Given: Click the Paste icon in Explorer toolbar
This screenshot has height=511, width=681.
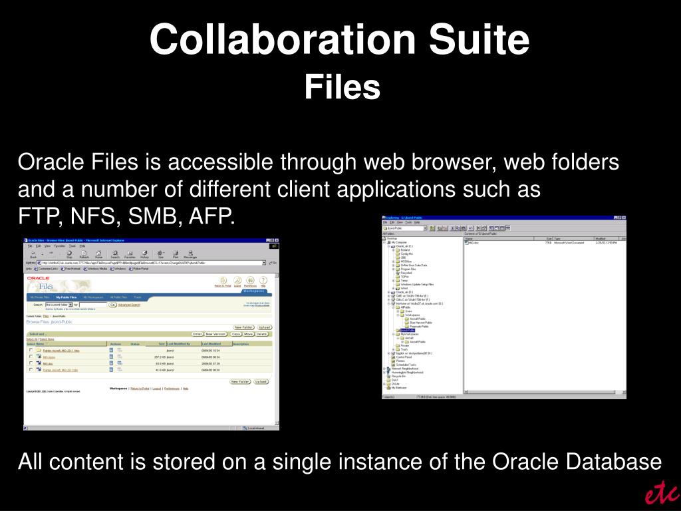Looking at the screenshot, I should coord(464,228).
